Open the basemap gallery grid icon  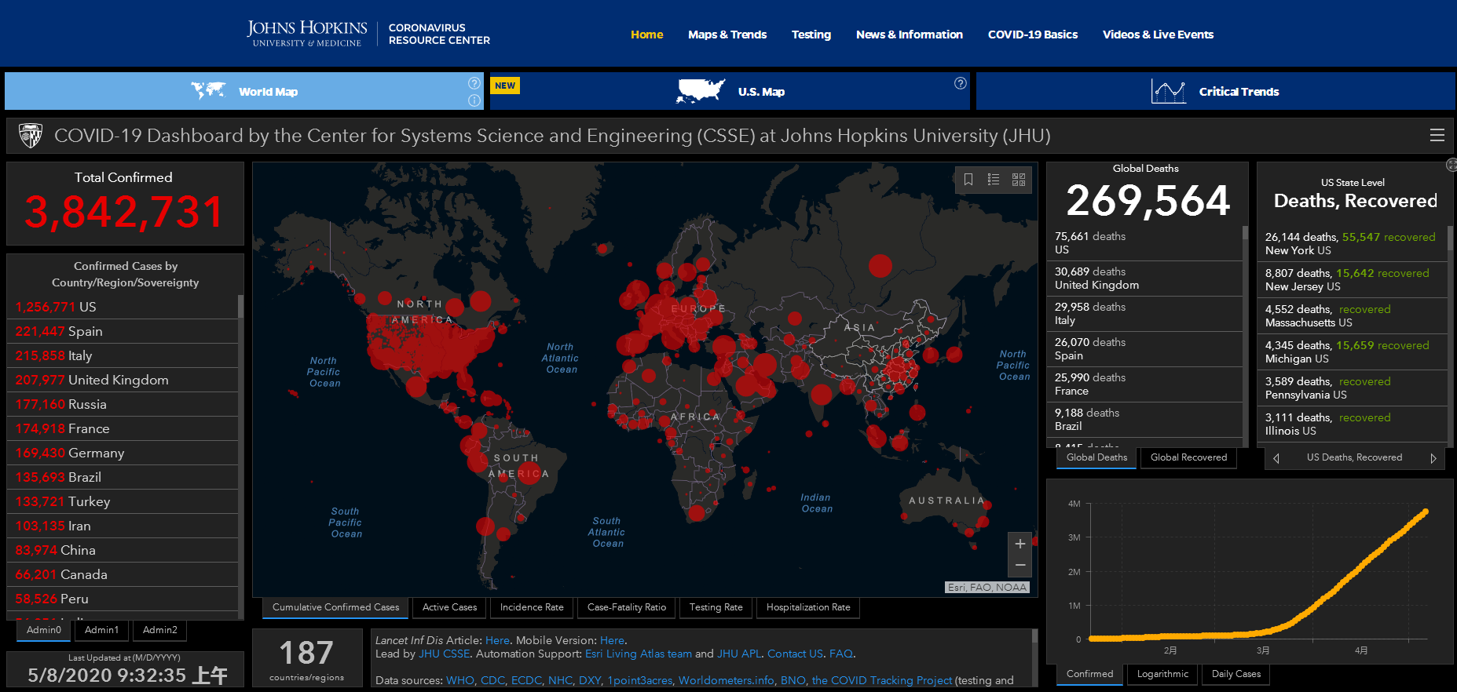(x=1019, y=180)
